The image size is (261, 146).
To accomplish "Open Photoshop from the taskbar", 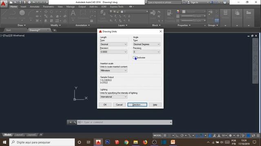I will 108,142.
